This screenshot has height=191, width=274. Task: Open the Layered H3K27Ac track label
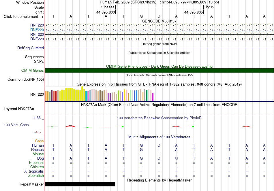(x=19, y=109)
